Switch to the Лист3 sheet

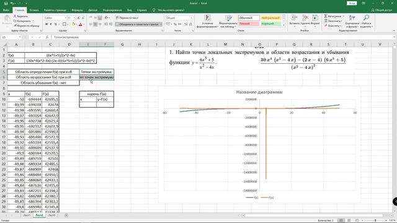[51, 215]
